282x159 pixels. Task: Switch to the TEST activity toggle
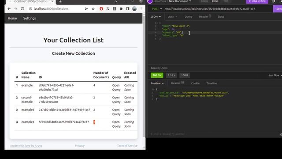[x=226, y=1]
